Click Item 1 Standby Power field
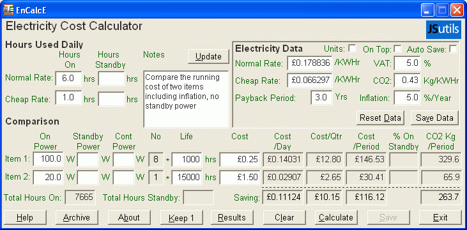 click(x=88, y=159)
